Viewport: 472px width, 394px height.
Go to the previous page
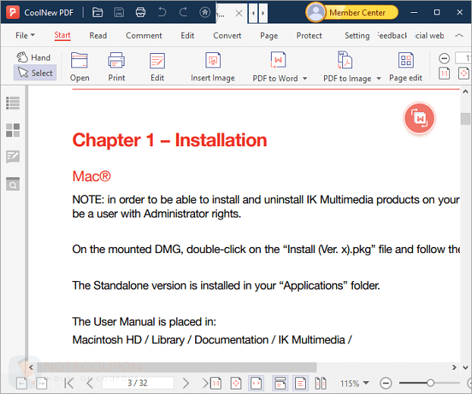pyautogui.click(x=90, y=383)
